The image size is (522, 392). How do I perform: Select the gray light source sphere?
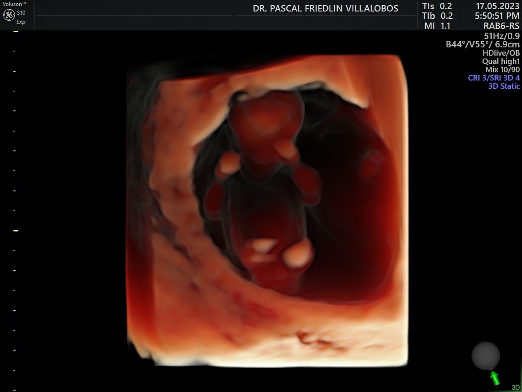(486, 356)
